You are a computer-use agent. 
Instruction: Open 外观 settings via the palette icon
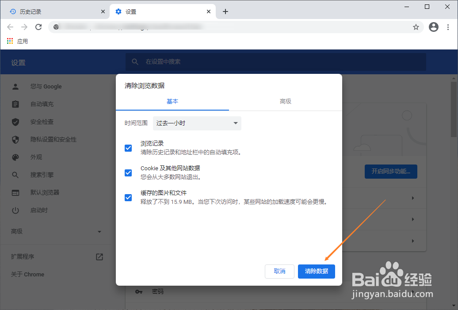15,157
